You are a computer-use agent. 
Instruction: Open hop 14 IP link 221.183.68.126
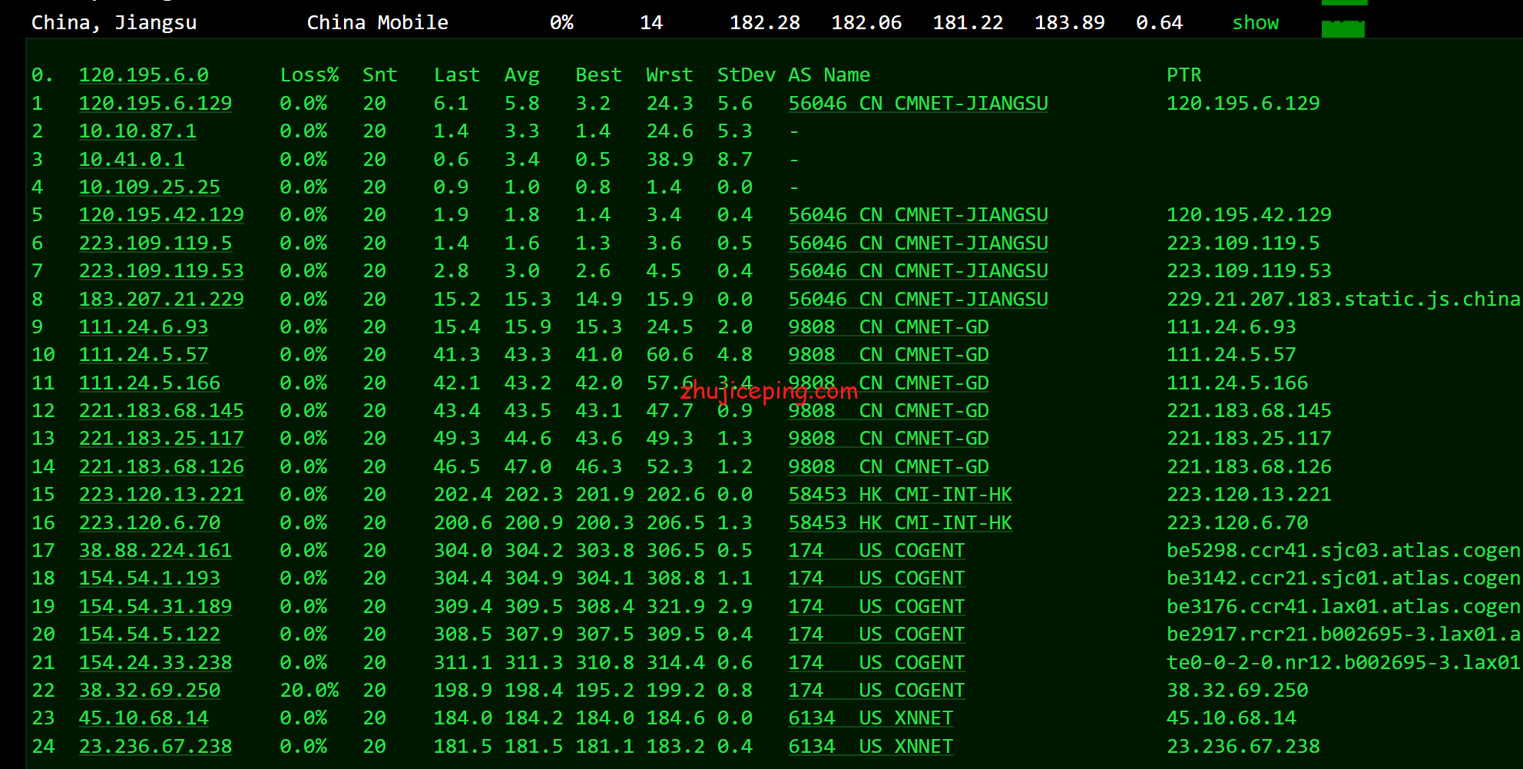[x=161, y=467]
